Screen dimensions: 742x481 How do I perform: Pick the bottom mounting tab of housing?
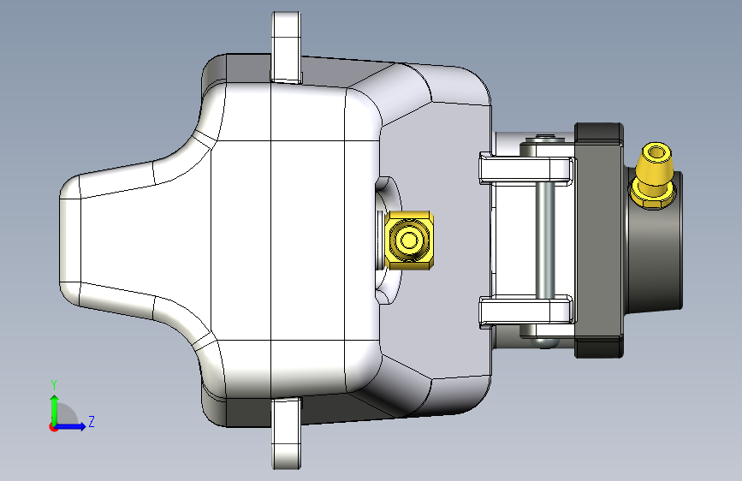tap(287, 434)
